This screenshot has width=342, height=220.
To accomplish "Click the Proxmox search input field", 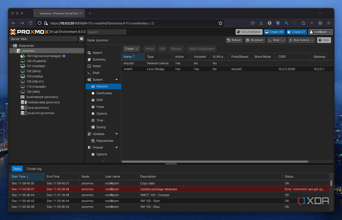I will (107, 32).
